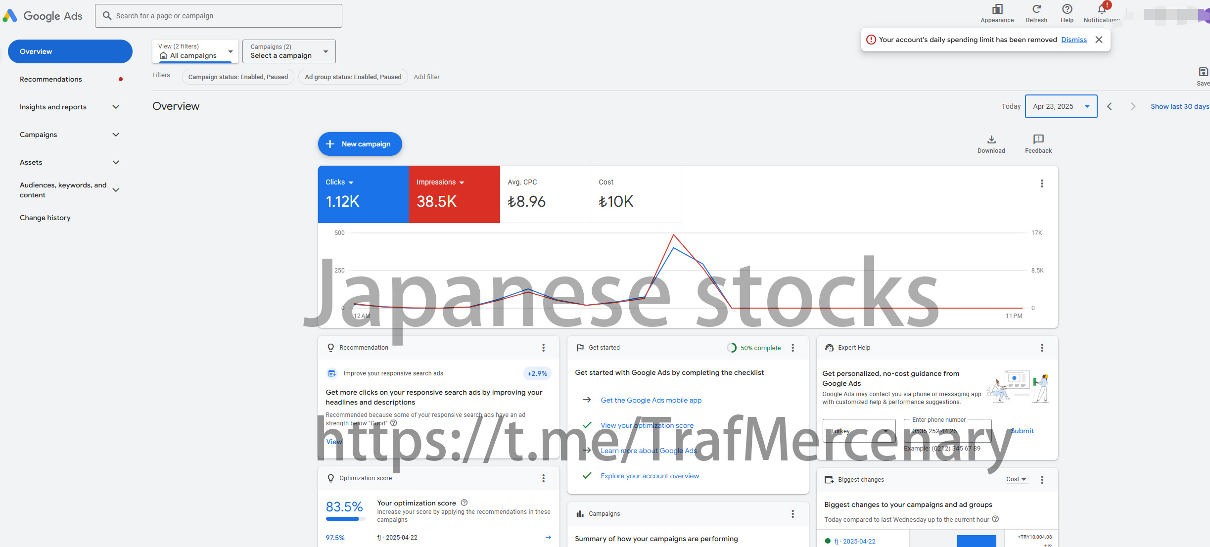Viewport: 1210px width, 547px height.
Task: Click the optimization score help icon
Action: click(x=464, y=502)
